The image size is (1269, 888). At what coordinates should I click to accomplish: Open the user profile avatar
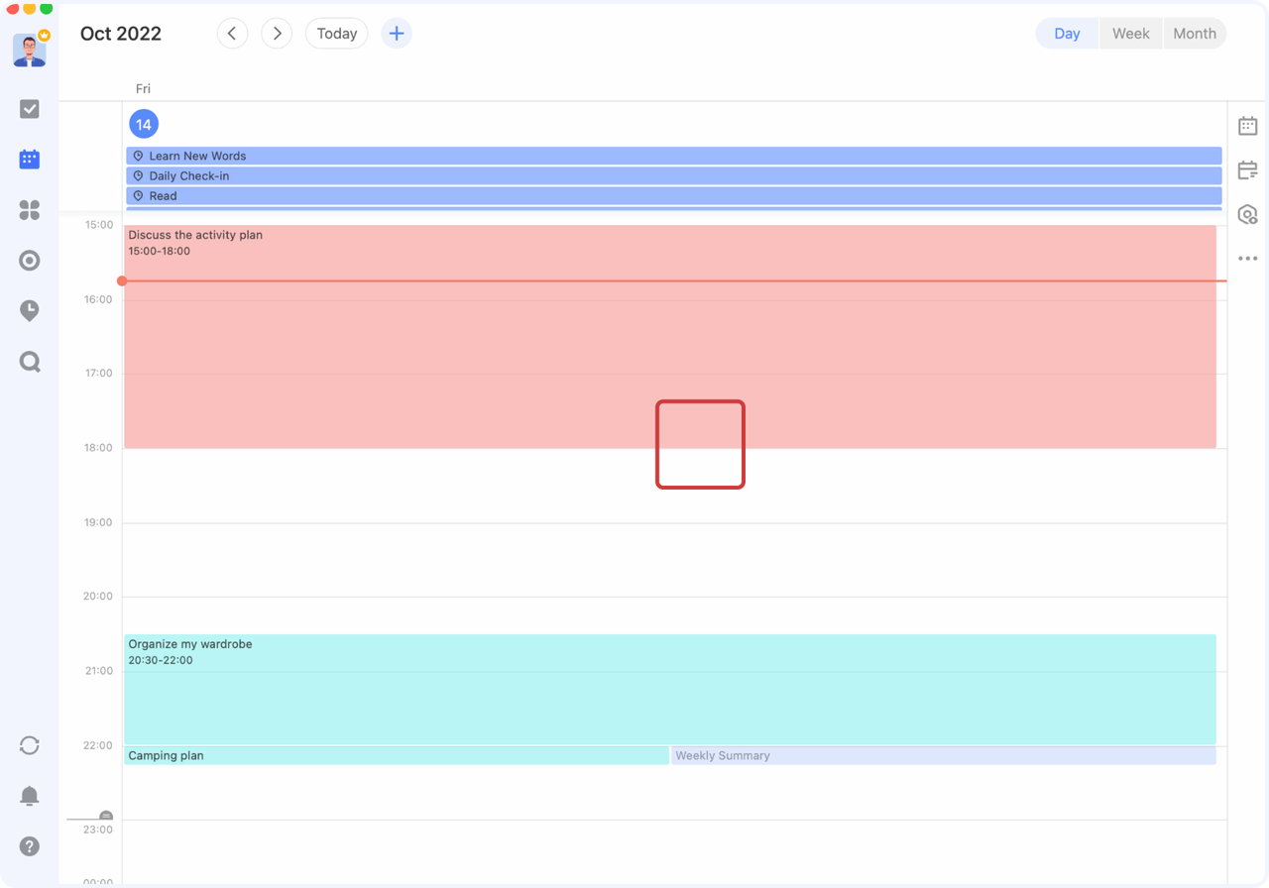[x=30, y=50]
